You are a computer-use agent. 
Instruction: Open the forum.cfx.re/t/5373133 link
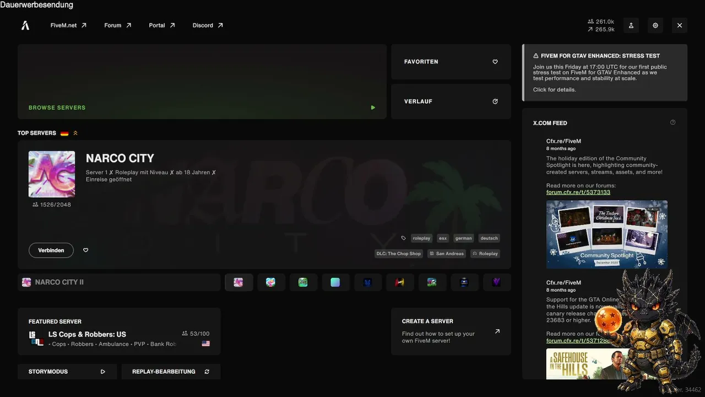tap(578, 192)
